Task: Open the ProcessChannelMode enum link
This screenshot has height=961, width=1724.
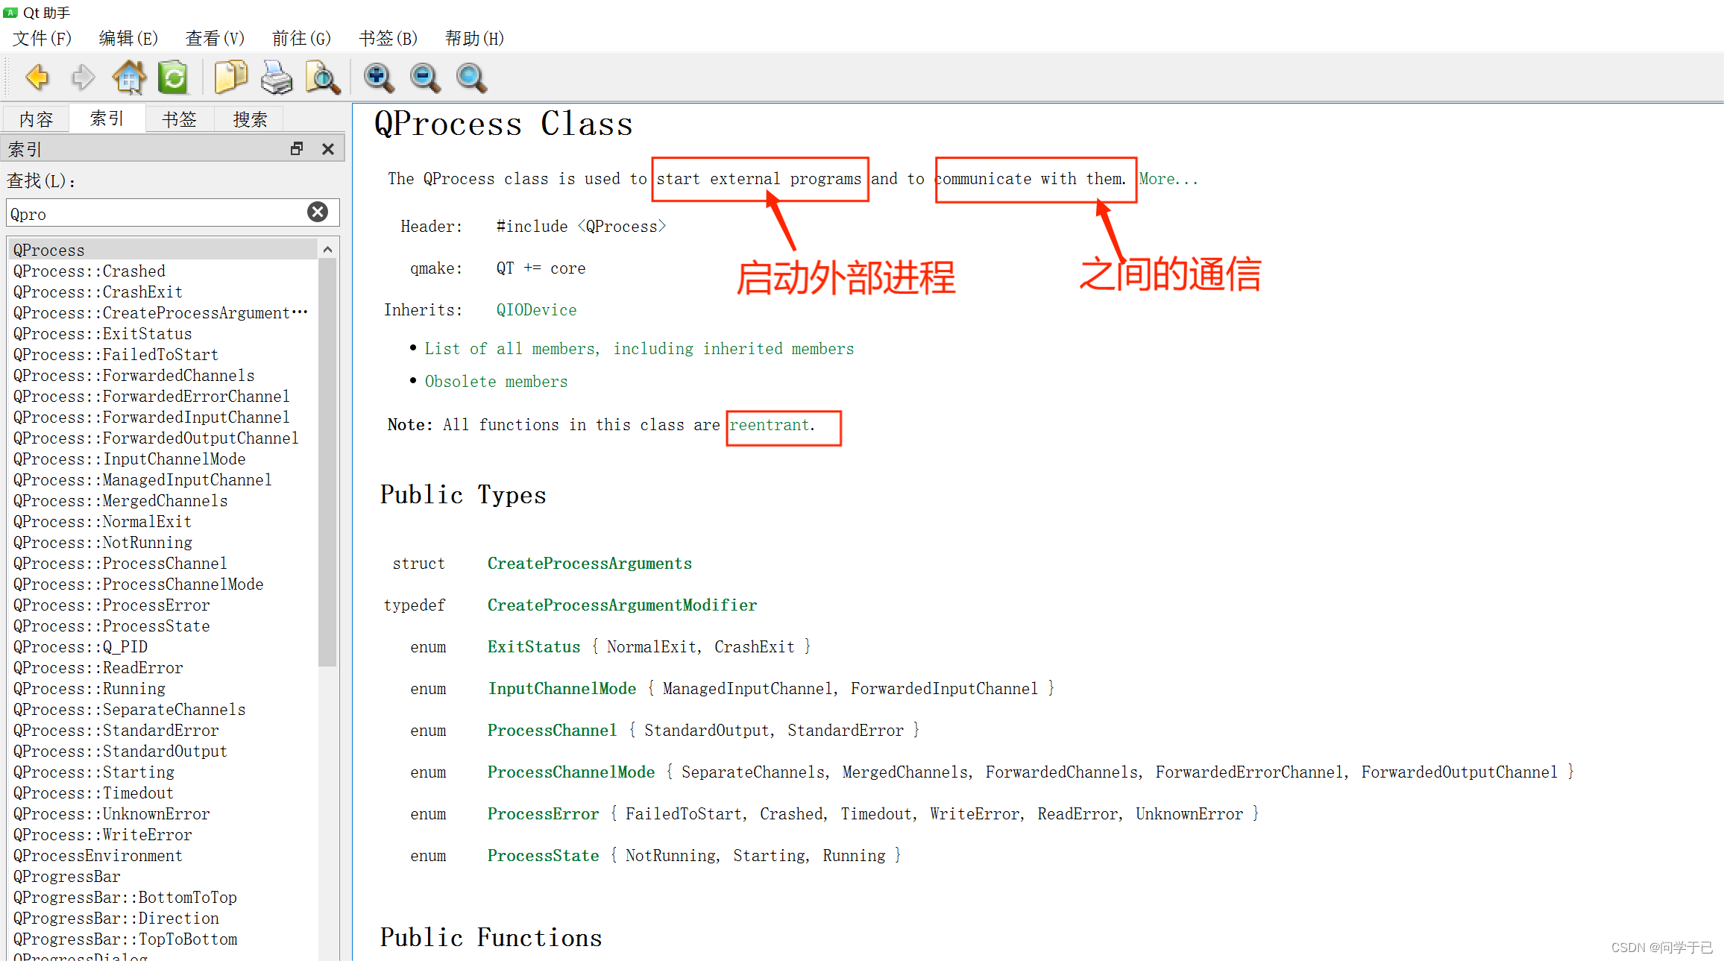Action: (571, 772)
